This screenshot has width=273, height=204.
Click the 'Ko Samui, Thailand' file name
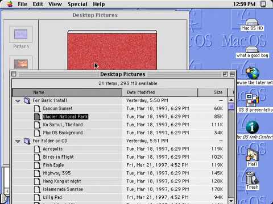[63, 125]
